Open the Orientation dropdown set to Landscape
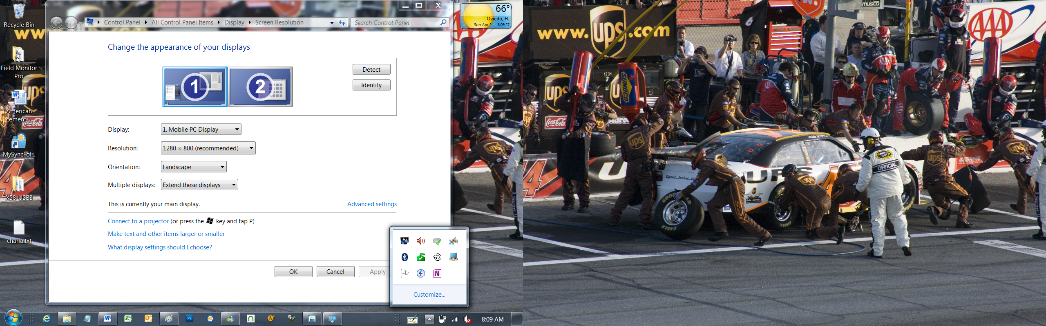 194,167
